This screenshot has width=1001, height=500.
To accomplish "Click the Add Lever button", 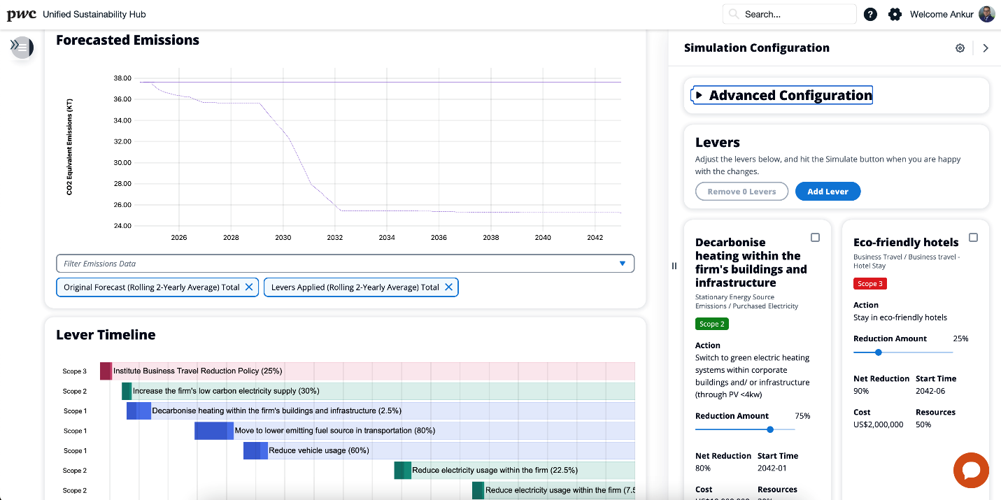I will tap(828, 192).
